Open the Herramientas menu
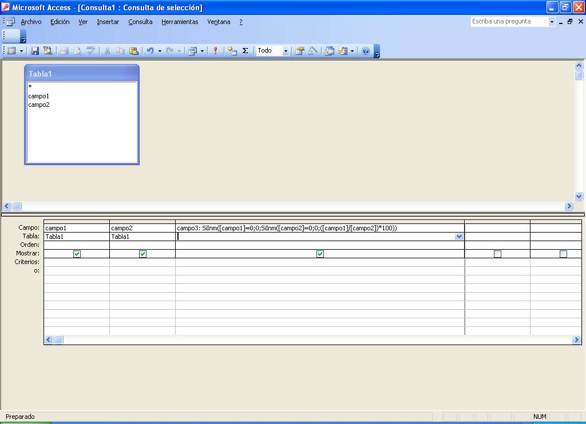Screen dimensions: 586x424 [180, 22]
